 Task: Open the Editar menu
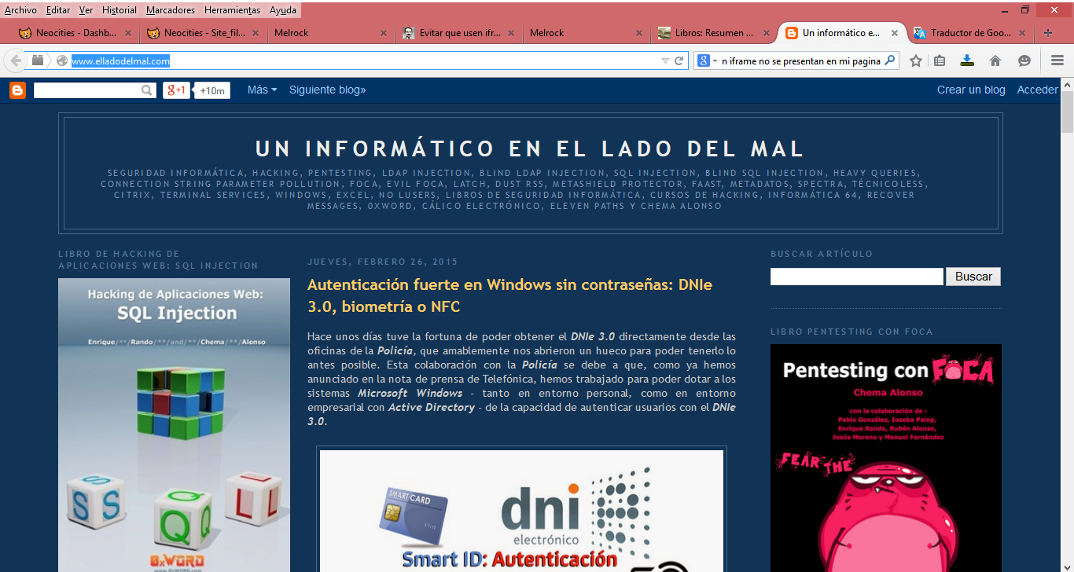pyautogui.click(x=58, y=10)
